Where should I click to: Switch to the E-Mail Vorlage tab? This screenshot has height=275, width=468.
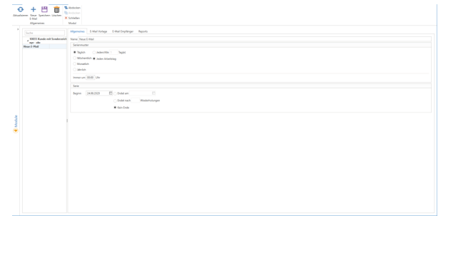point(98,31)
